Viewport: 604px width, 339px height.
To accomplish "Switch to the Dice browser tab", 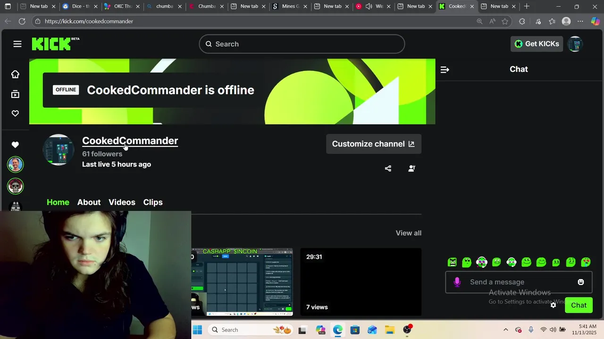I will coord(79,6).
